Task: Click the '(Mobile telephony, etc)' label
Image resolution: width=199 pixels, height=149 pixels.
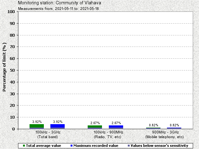Action: click(164, 137)
